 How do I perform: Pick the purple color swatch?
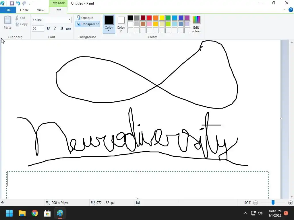tap(187, 18)
